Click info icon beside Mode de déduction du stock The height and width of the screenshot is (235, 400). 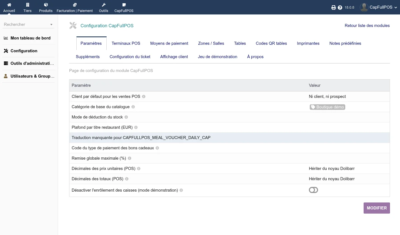point(126,117)
